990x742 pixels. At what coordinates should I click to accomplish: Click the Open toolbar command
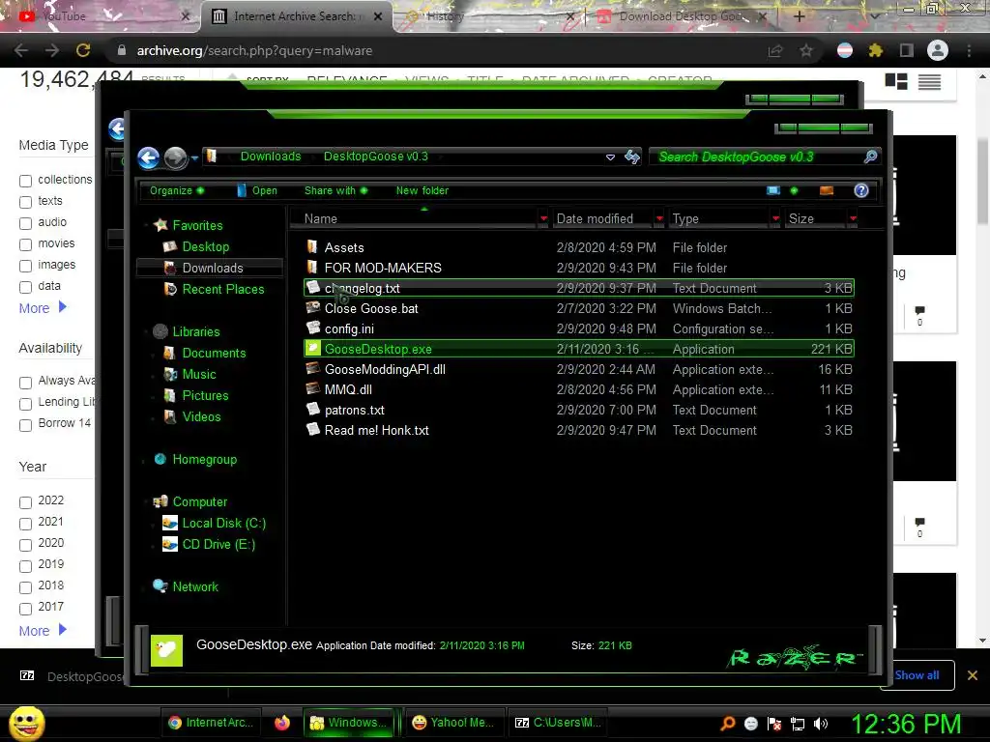[x=257, y=190]
